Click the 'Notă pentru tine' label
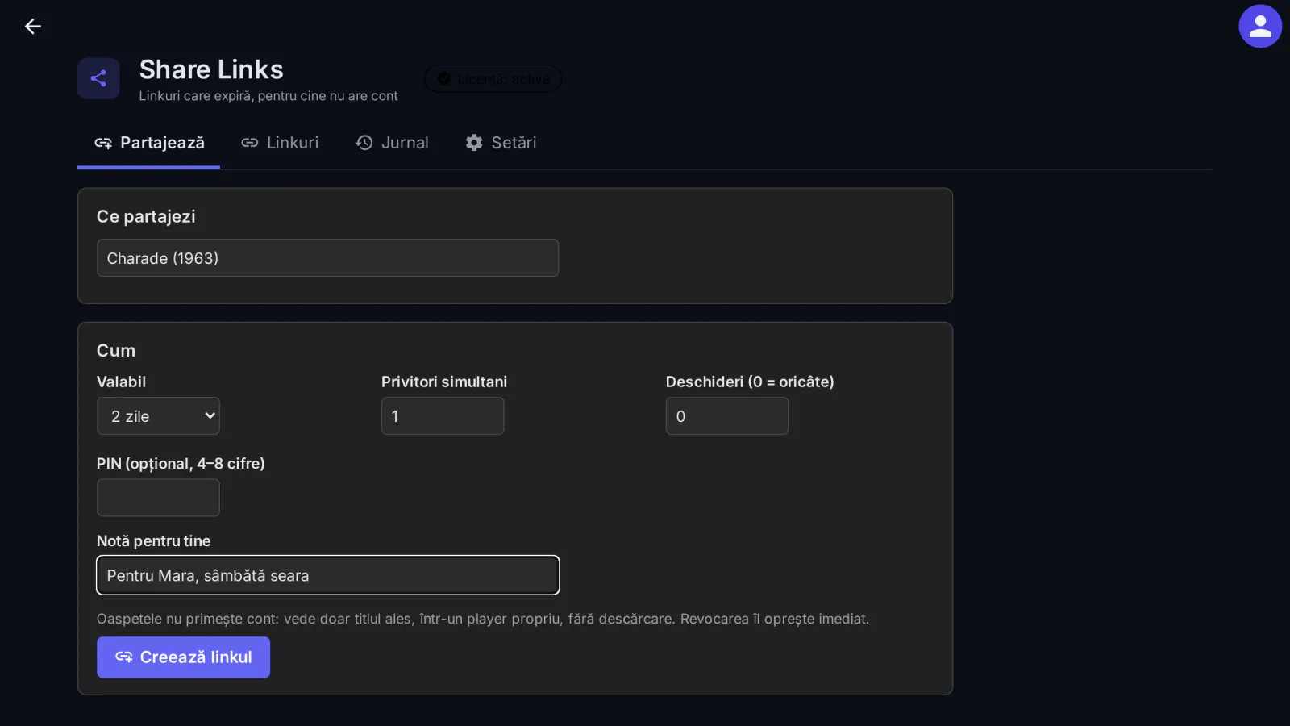Image resolution: width=1290 pixels, height=726 pixels. [x=153, y=541]
